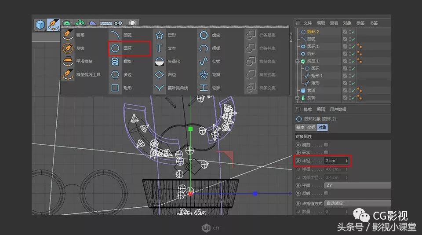Enable the 环状 ring checkbox

coord(326,152)
